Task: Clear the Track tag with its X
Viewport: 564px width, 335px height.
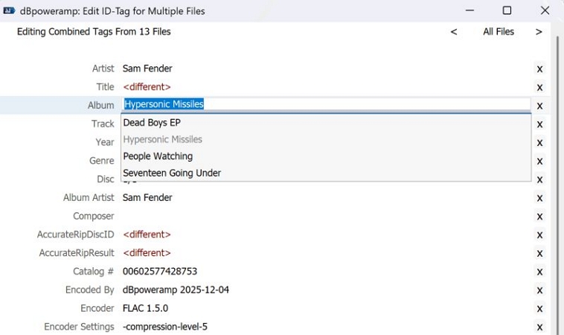Action: pyautogui.click(x=539, y=124)
